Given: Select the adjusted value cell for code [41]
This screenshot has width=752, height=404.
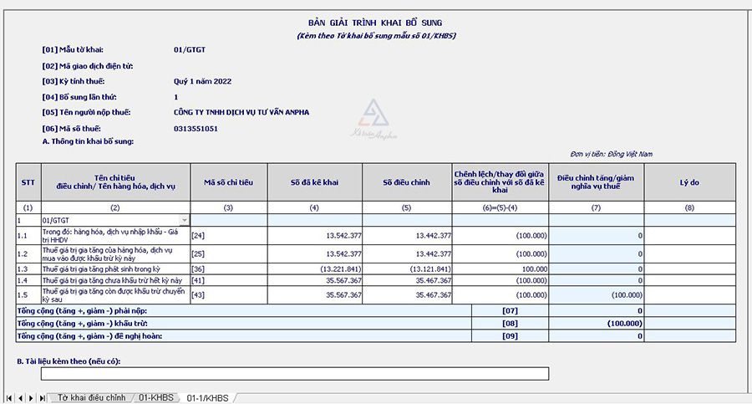Looking at the screenshot, I should 408,280.
